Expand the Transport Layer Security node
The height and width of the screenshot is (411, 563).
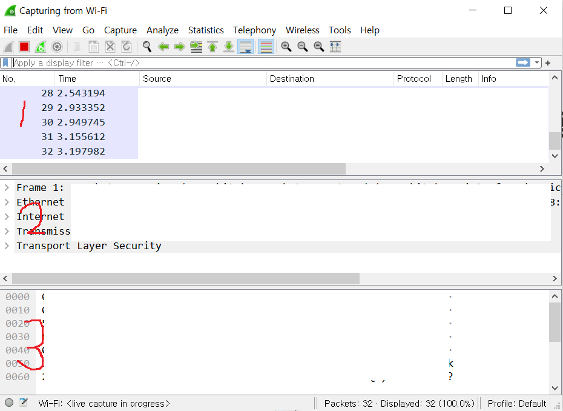(x=7, y=246)
